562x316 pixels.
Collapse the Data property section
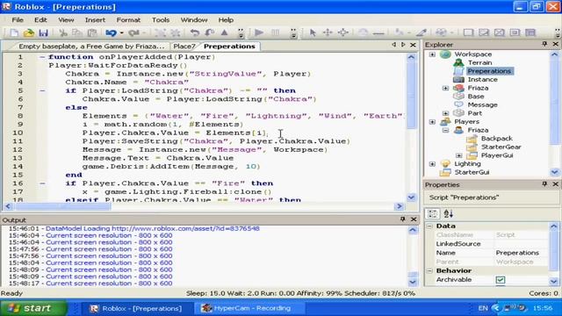pyautogui.click(x=429, y=226)
